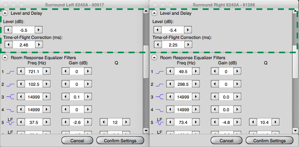Cancel changes in Surround Left window

(77, 141)
